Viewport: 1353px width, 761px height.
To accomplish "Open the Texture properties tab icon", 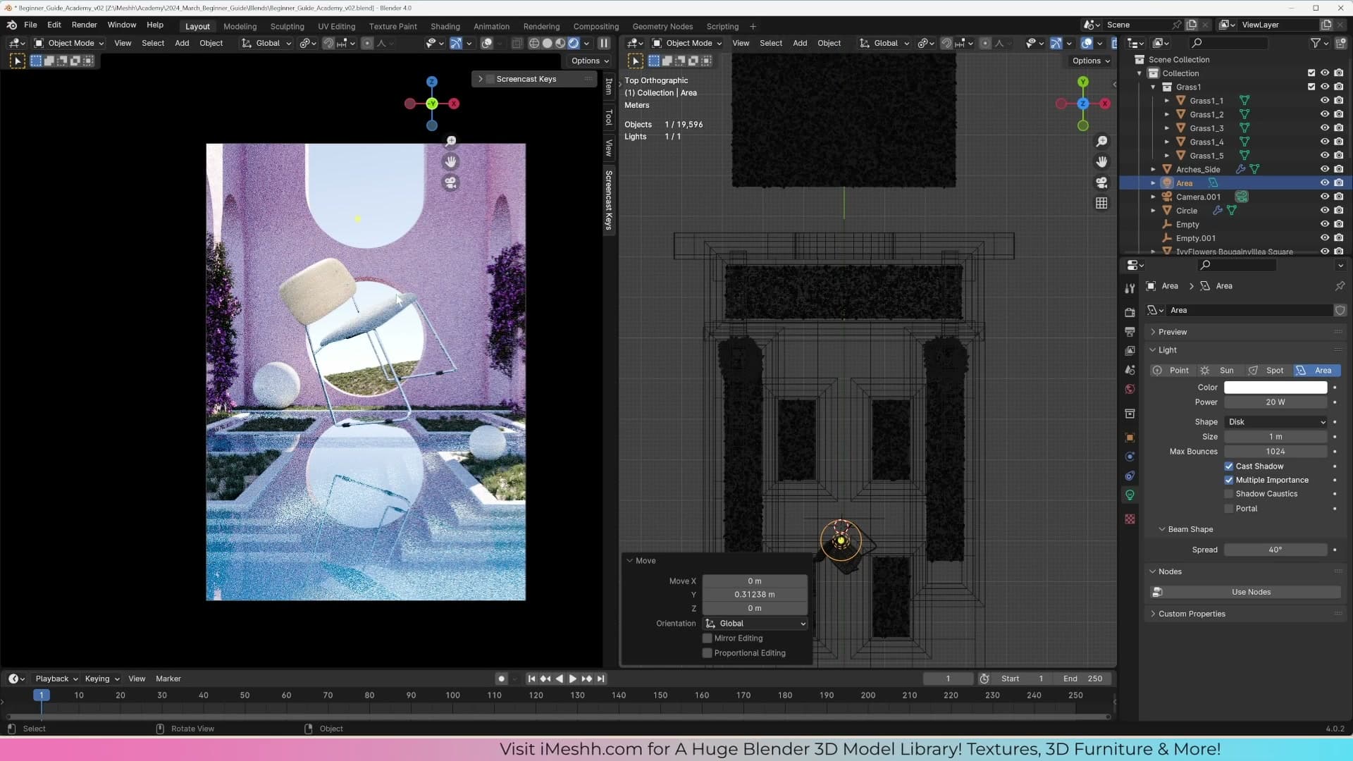I will (1130, 519).
